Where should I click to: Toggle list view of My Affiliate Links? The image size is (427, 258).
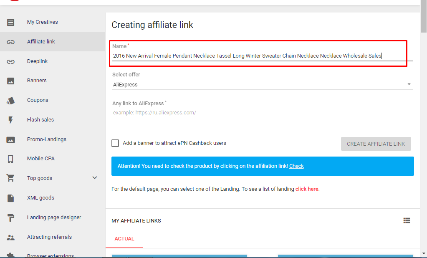tap(407, 220)
